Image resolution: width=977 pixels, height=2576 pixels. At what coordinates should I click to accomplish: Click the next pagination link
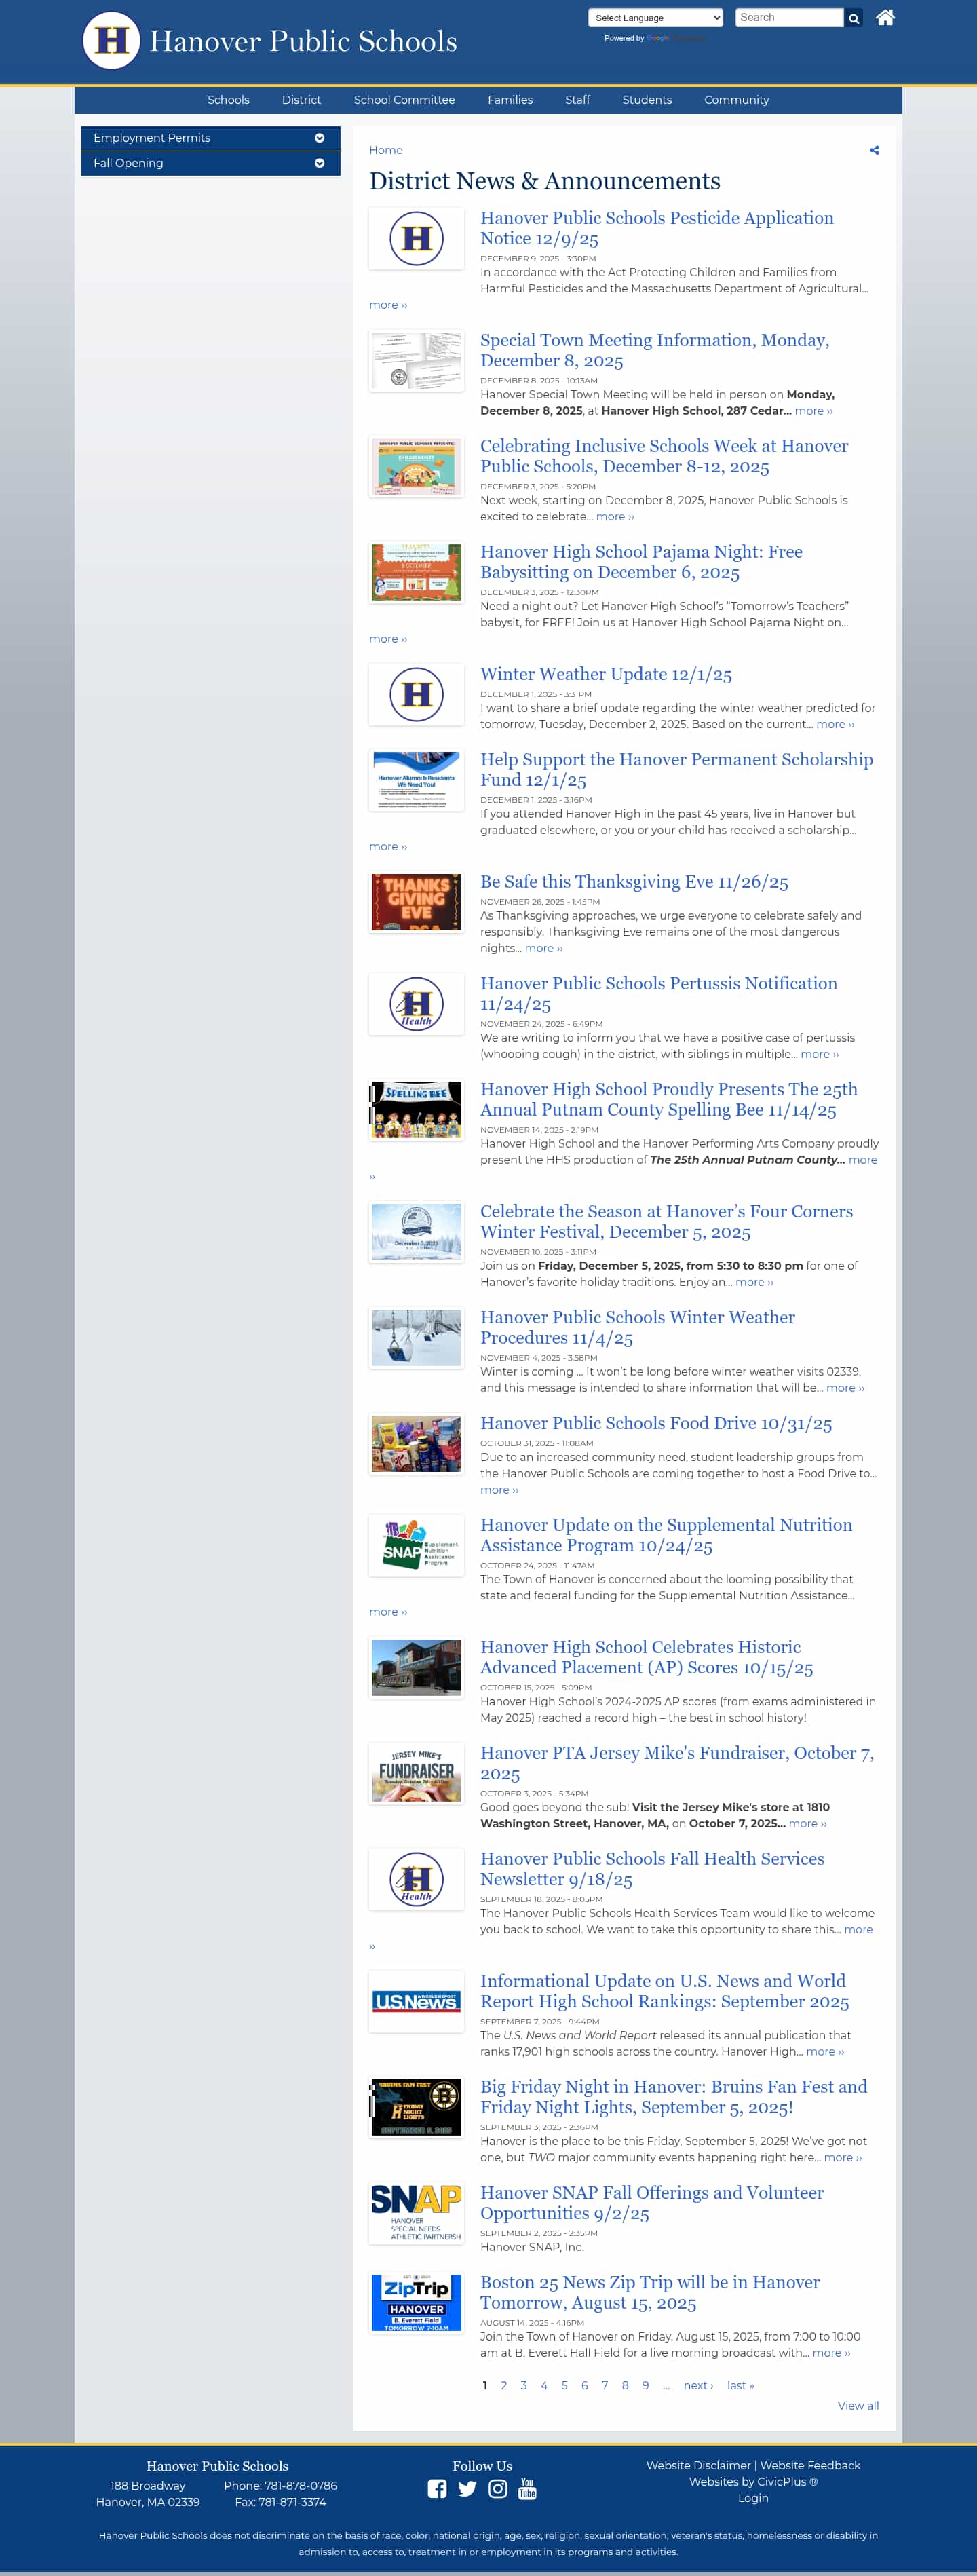click(698, 2386)
